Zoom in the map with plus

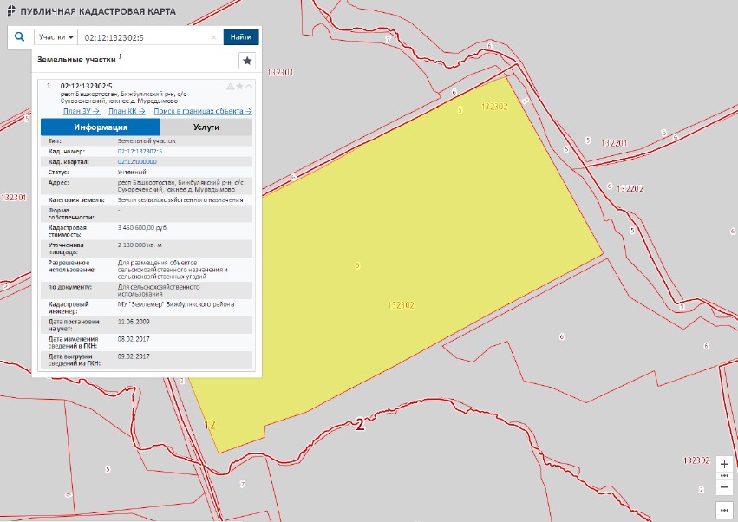(x=725, y=464)
